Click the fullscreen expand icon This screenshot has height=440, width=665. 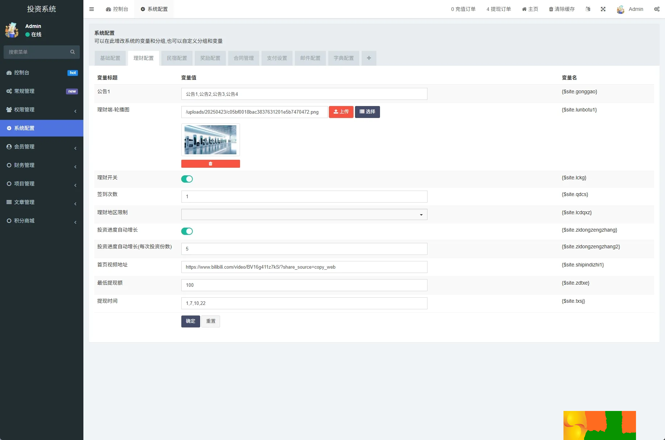coord(603,9)
